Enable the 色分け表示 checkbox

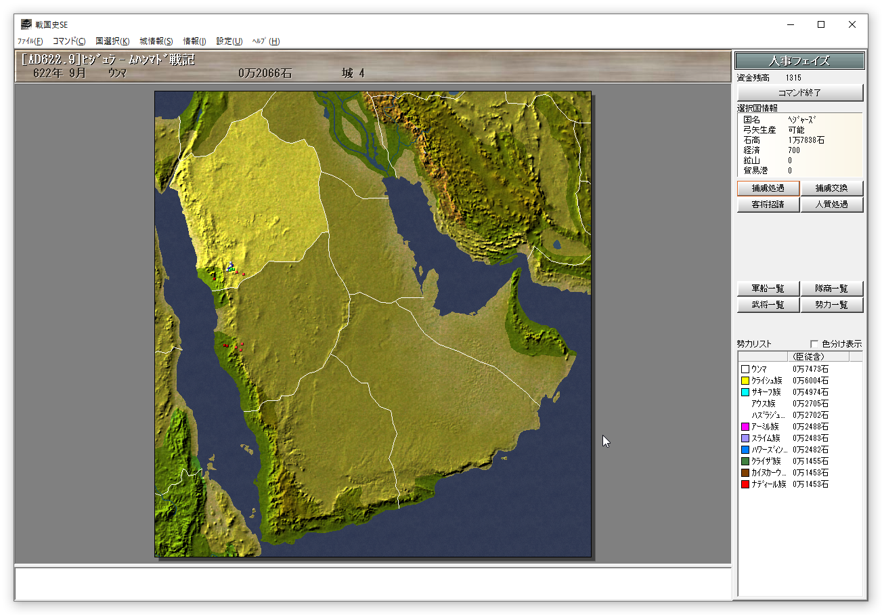click(x=814, y=344)
